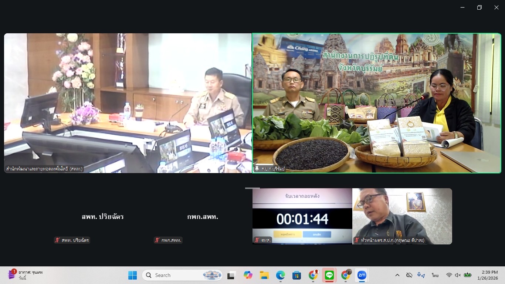Open Microsoft Edge from the taskbar
Screen dimensions: 505x284
[280, 275]
